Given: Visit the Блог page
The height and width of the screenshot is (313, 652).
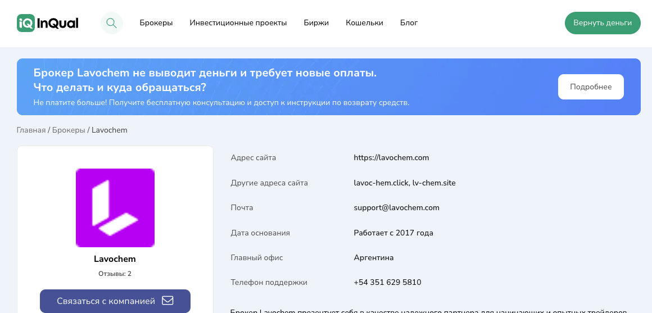Looking at the screenshot, I should coord(409,23).
